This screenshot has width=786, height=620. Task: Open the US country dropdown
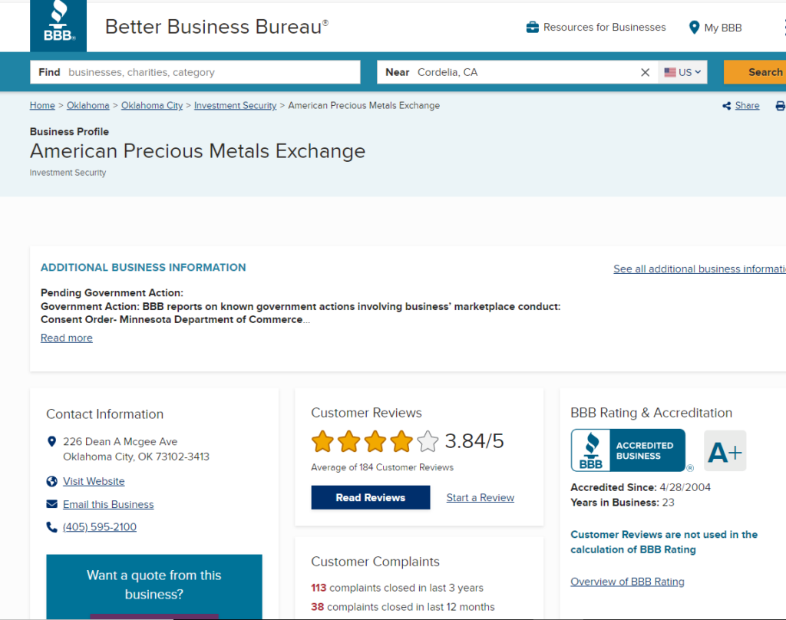(682, 72)
